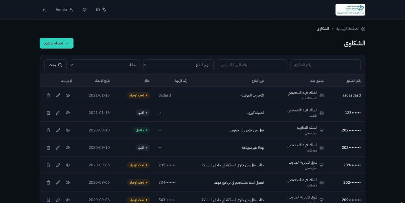The width and height of the screenshot is (405, 203).
Task: Click the تاريخ الإنشاء column header
Action: 102,81
